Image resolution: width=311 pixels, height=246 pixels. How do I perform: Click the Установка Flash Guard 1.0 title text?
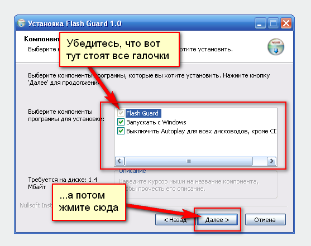pos(75,23)
